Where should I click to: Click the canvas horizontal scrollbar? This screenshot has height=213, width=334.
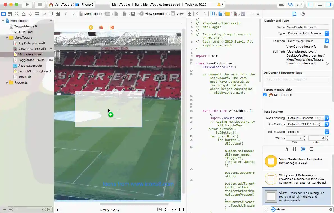click(x=134, y=204)
